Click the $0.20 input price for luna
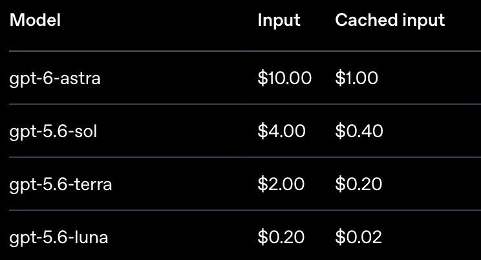The width and height of the screenshot is (481, 260). coord(281,237)
